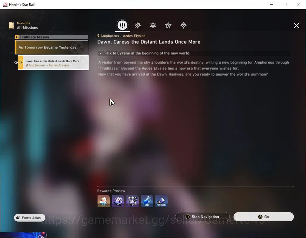306x238 pixels.
Task: Click the first reward item with quantity 2
Action: (x=118, y=201)
